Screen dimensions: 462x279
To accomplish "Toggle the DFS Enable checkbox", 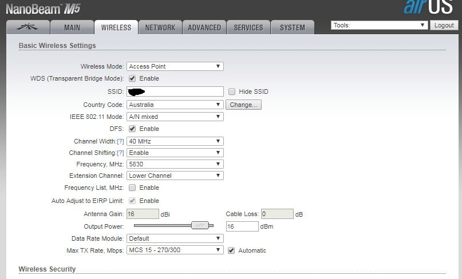I will [x=132, y=129].
